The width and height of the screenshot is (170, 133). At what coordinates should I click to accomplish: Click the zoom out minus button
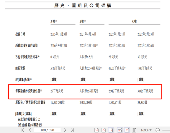click(x=158, y=130)
